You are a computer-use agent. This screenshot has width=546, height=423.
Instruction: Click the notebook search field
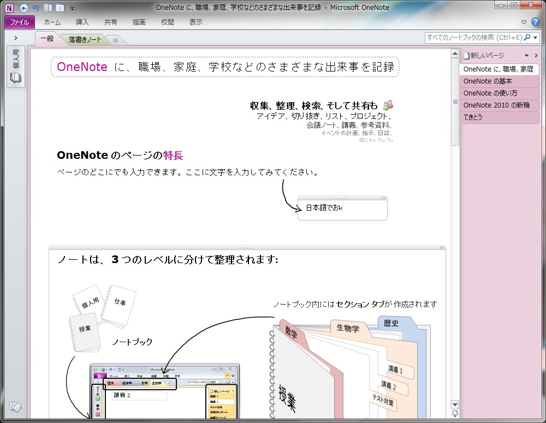click(473, 38)
